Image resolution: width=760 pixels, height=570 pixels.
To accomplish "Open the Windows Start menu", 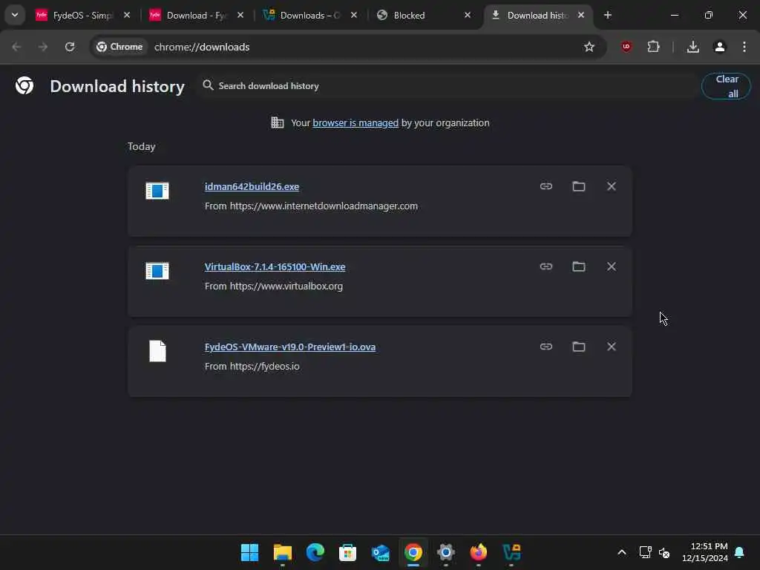I will (x=249, y=552).
